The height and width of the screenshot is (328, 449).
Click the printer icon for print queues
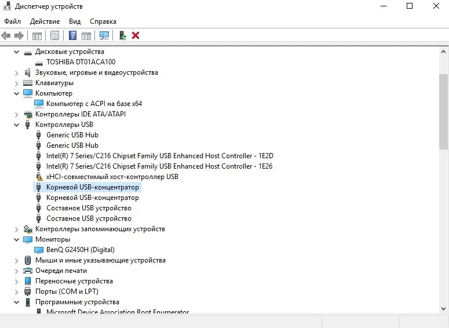[28, 271]
